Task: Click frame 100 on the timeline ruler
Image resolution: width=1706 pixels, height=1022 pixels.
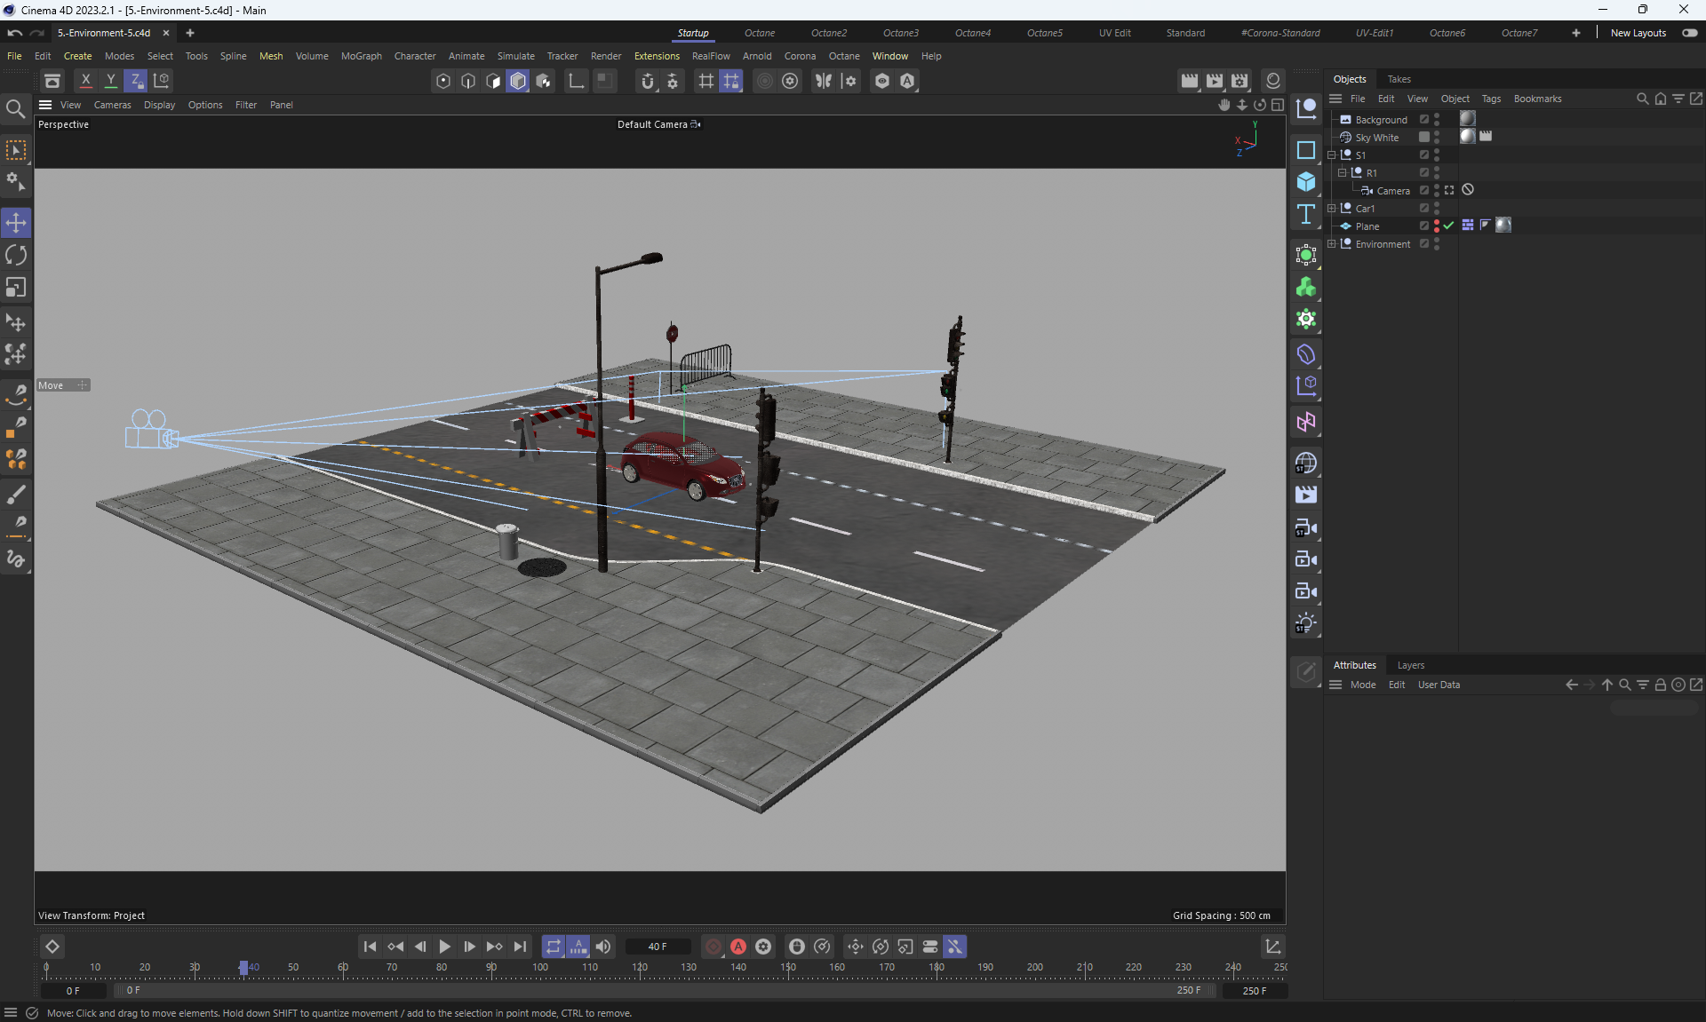Action: click(x=540, y=968)
